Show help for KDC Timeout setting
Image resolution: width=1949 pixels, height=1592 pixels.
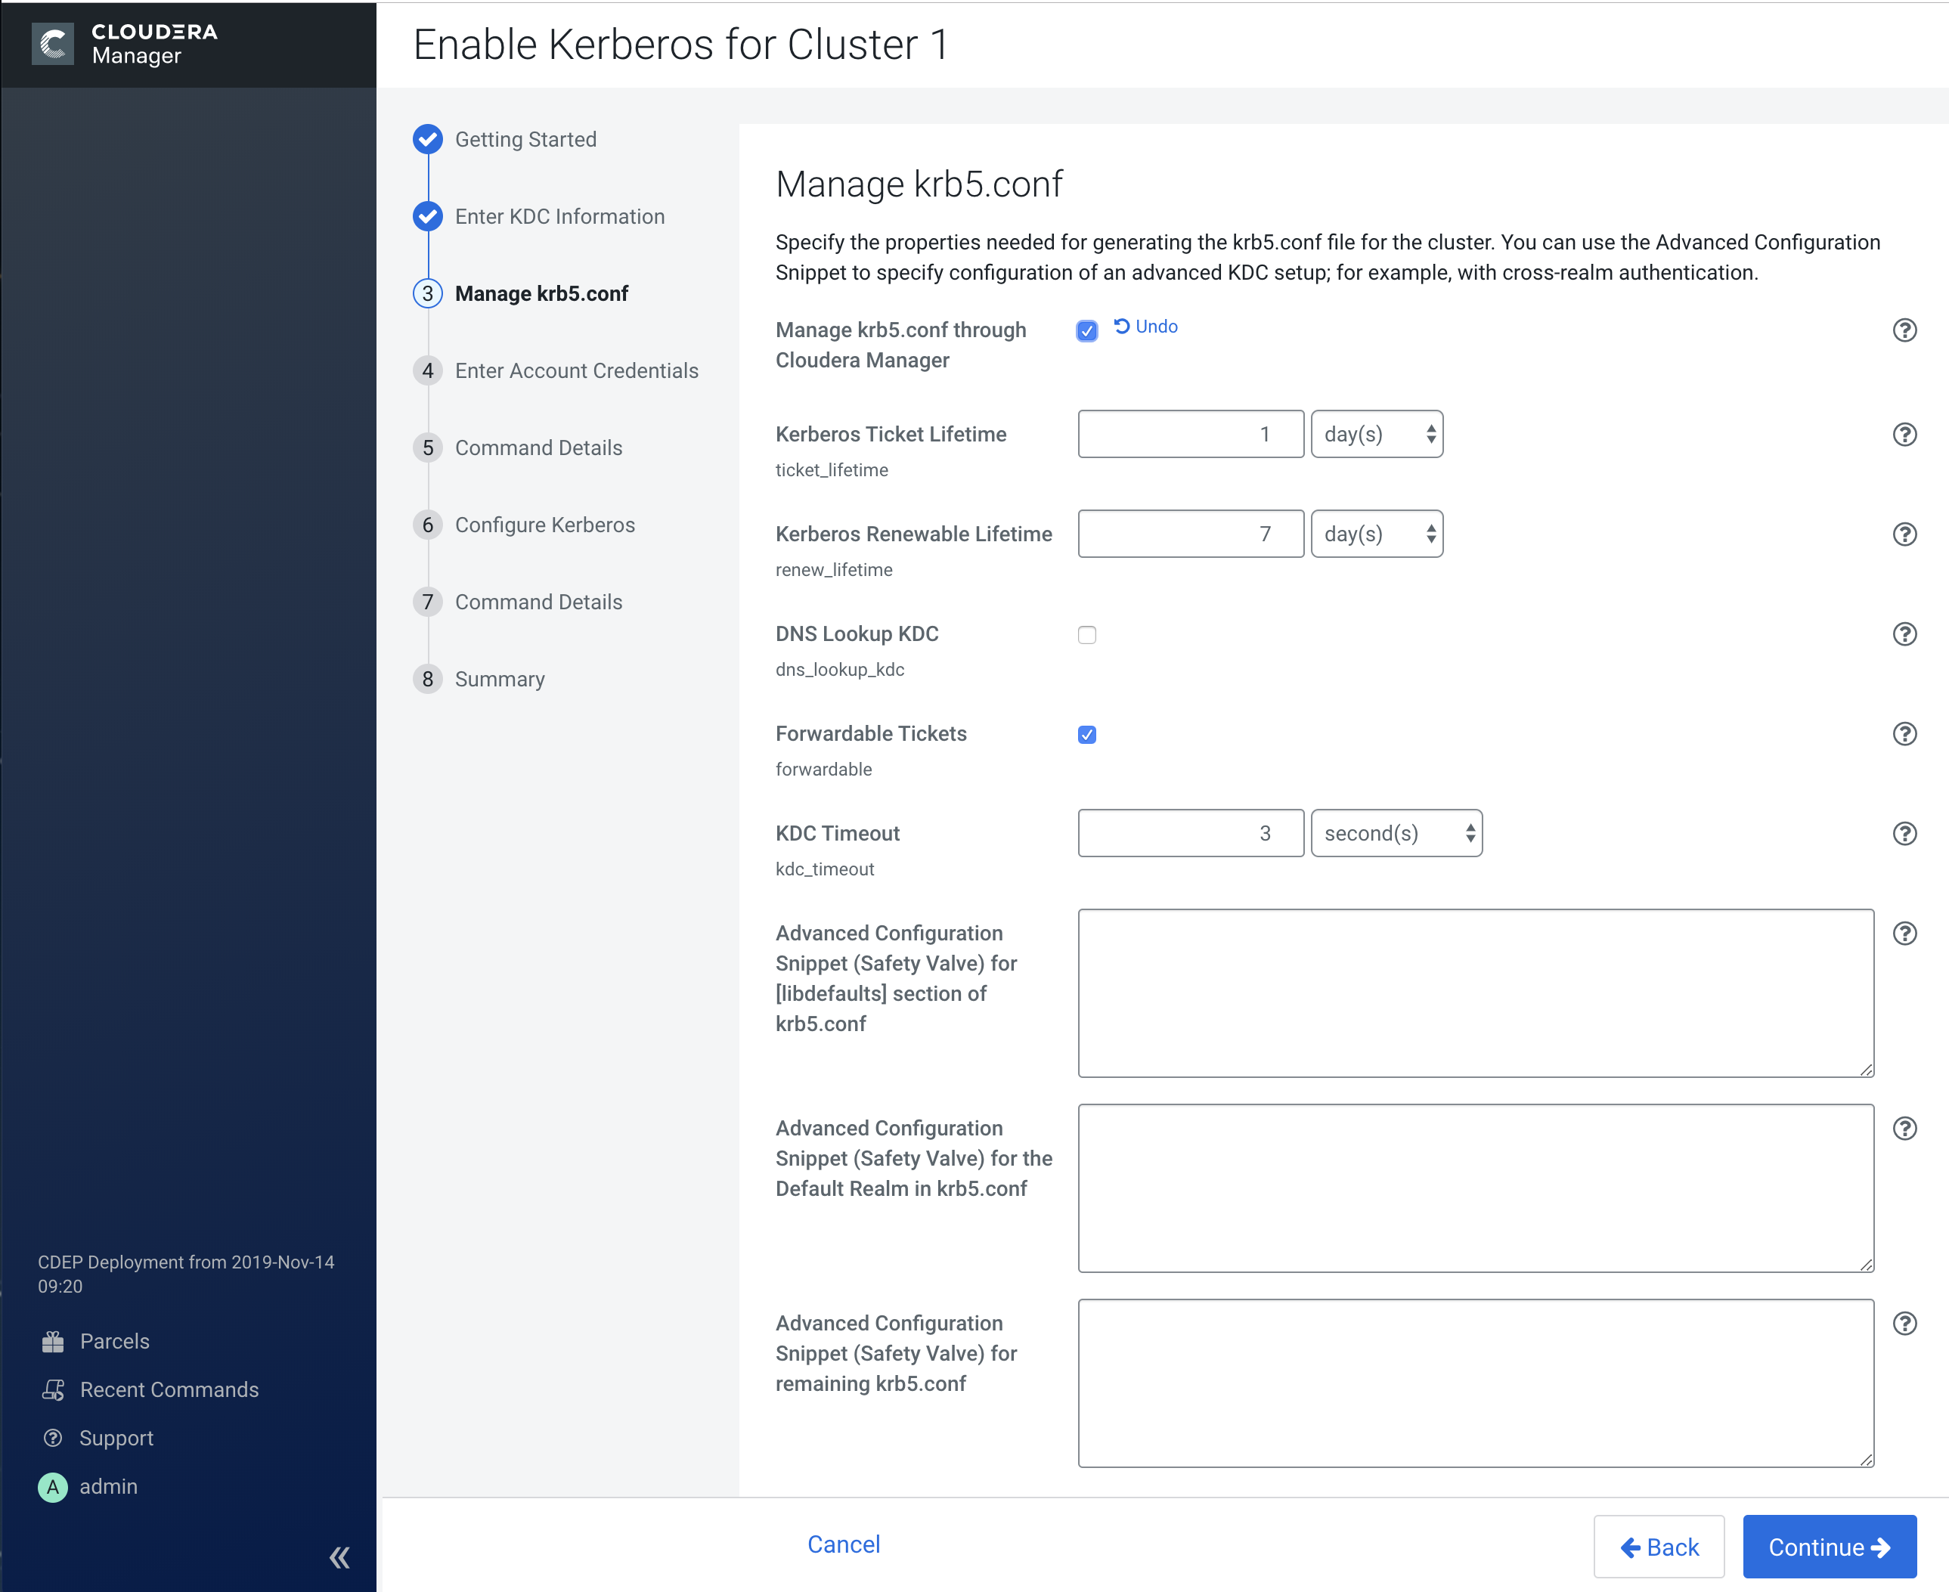[1904, 834]
